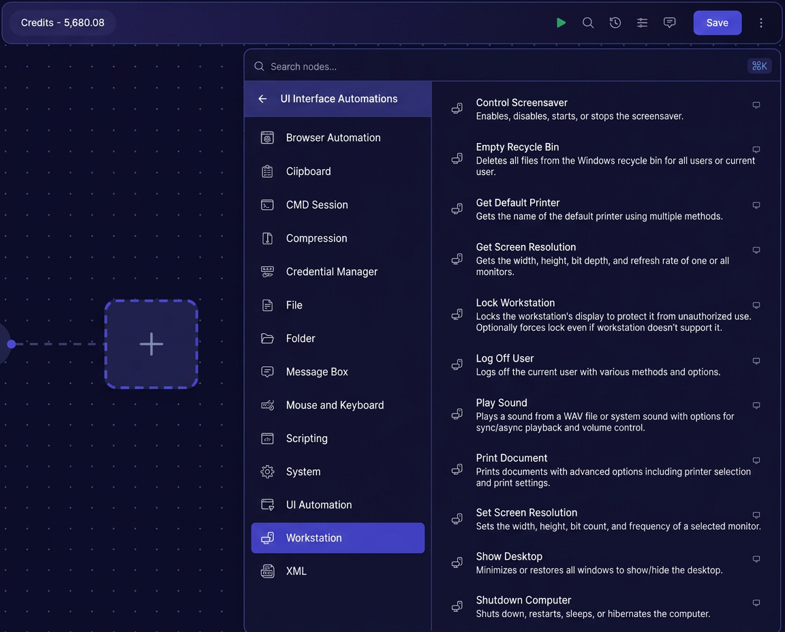785x632 pixels.
Task: Add the Lock Workstation node
Action: (x=606, y=315)
